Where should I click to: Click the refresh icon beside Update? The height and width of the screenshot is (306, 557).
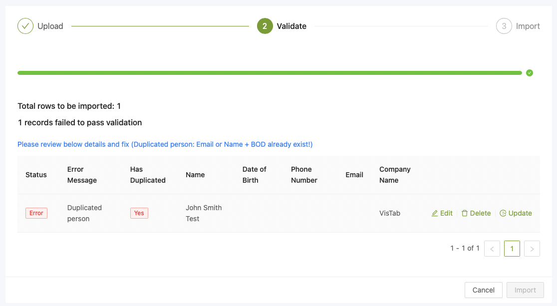pyautogui.click(x=503, y=213)
